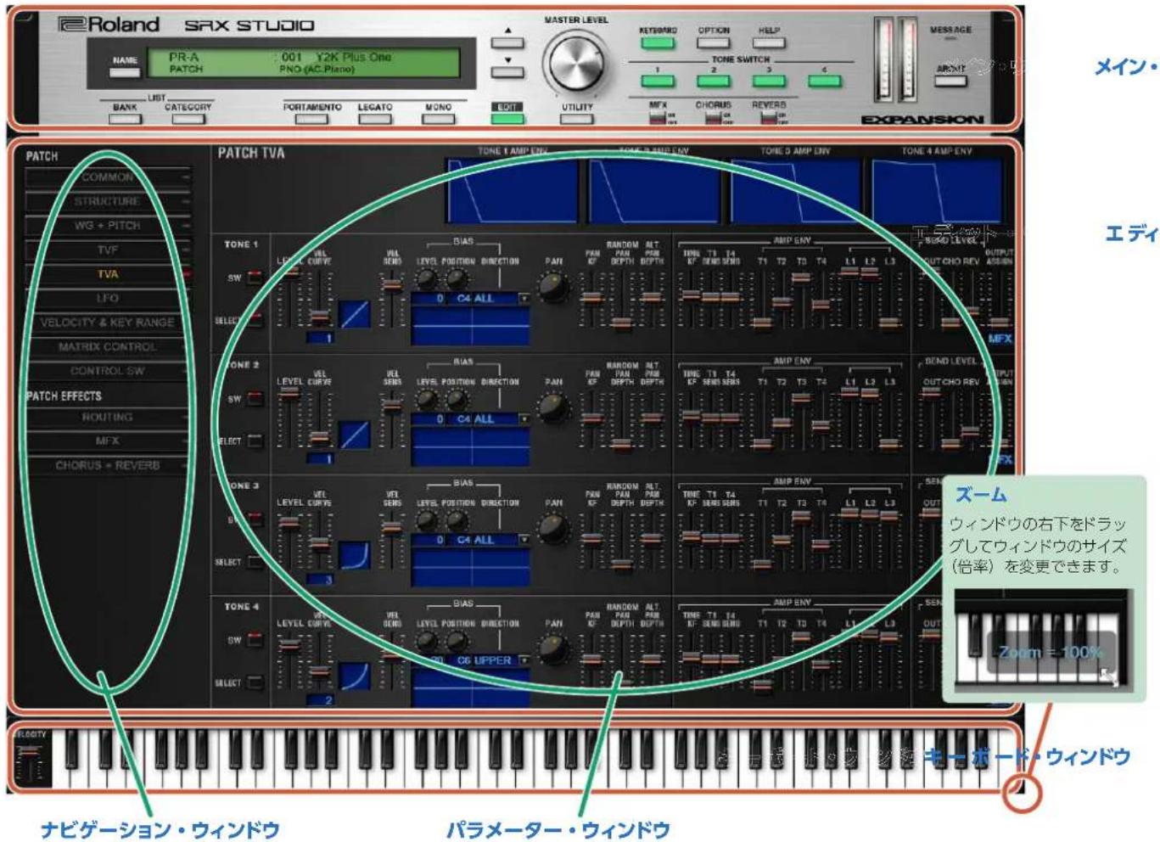Toggle Tone 1 SELECT button
Image resolution: width=1160 pixels, height=842 pixels.
[x=255, y=320]
